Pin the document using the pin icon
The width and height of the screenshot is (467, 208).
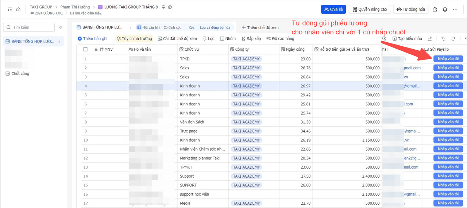coord(163,7)
